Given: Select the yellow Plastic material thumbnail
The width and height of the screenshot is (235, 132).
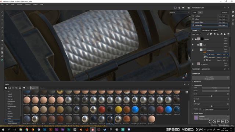Looking at the screenshot, I should (118, 110).
